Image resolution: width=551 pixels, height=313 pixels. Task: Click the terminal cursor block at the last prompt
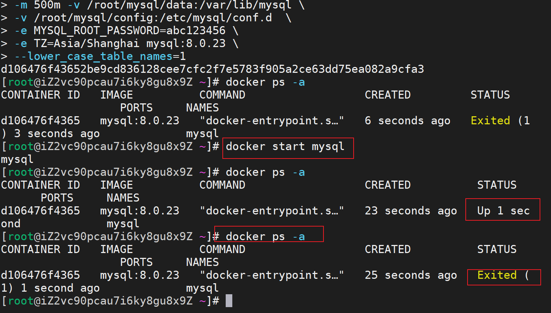229,301
